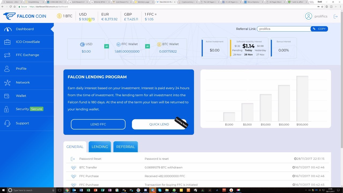Open Profile in the sidebar
The height and width of the screenshot is (193, 343).
click(x=27, y=69)
